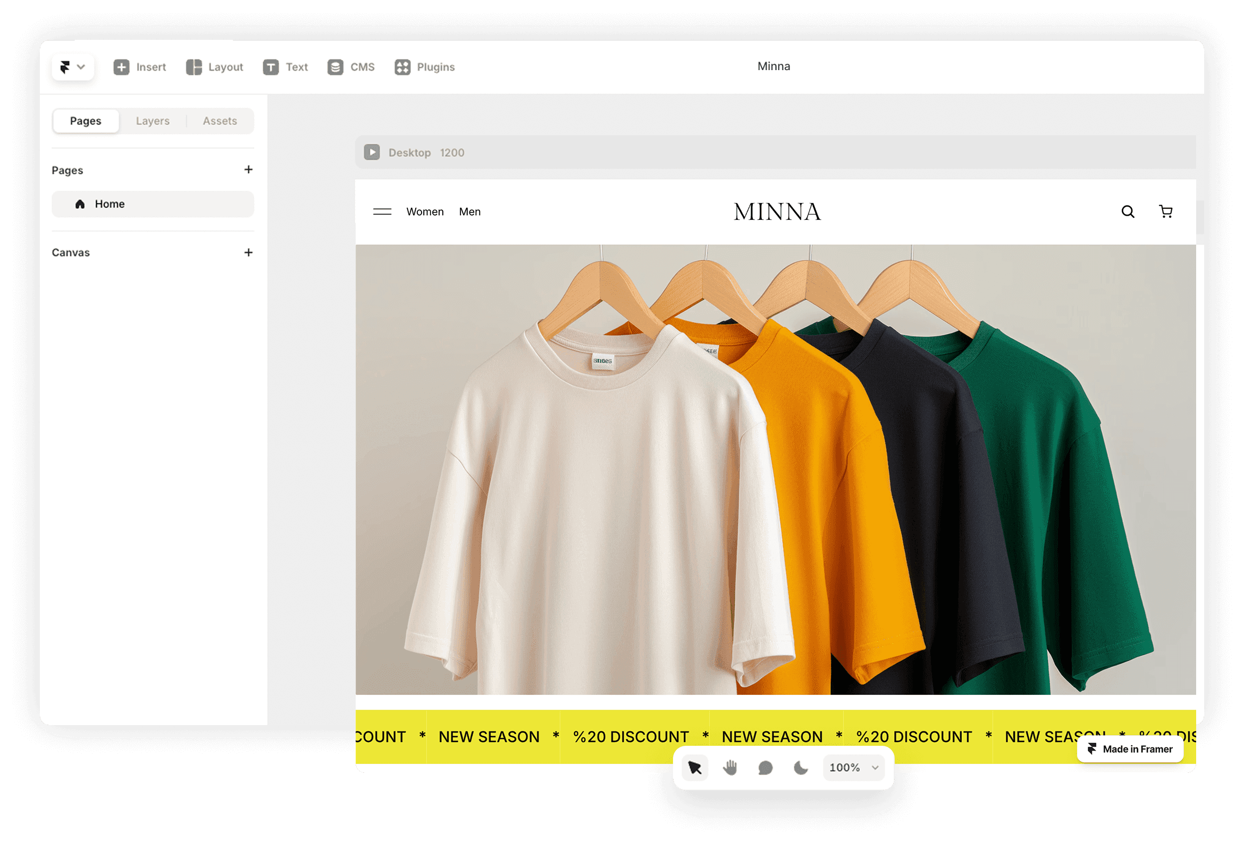Open the comment bubble tool

point(766,768)
